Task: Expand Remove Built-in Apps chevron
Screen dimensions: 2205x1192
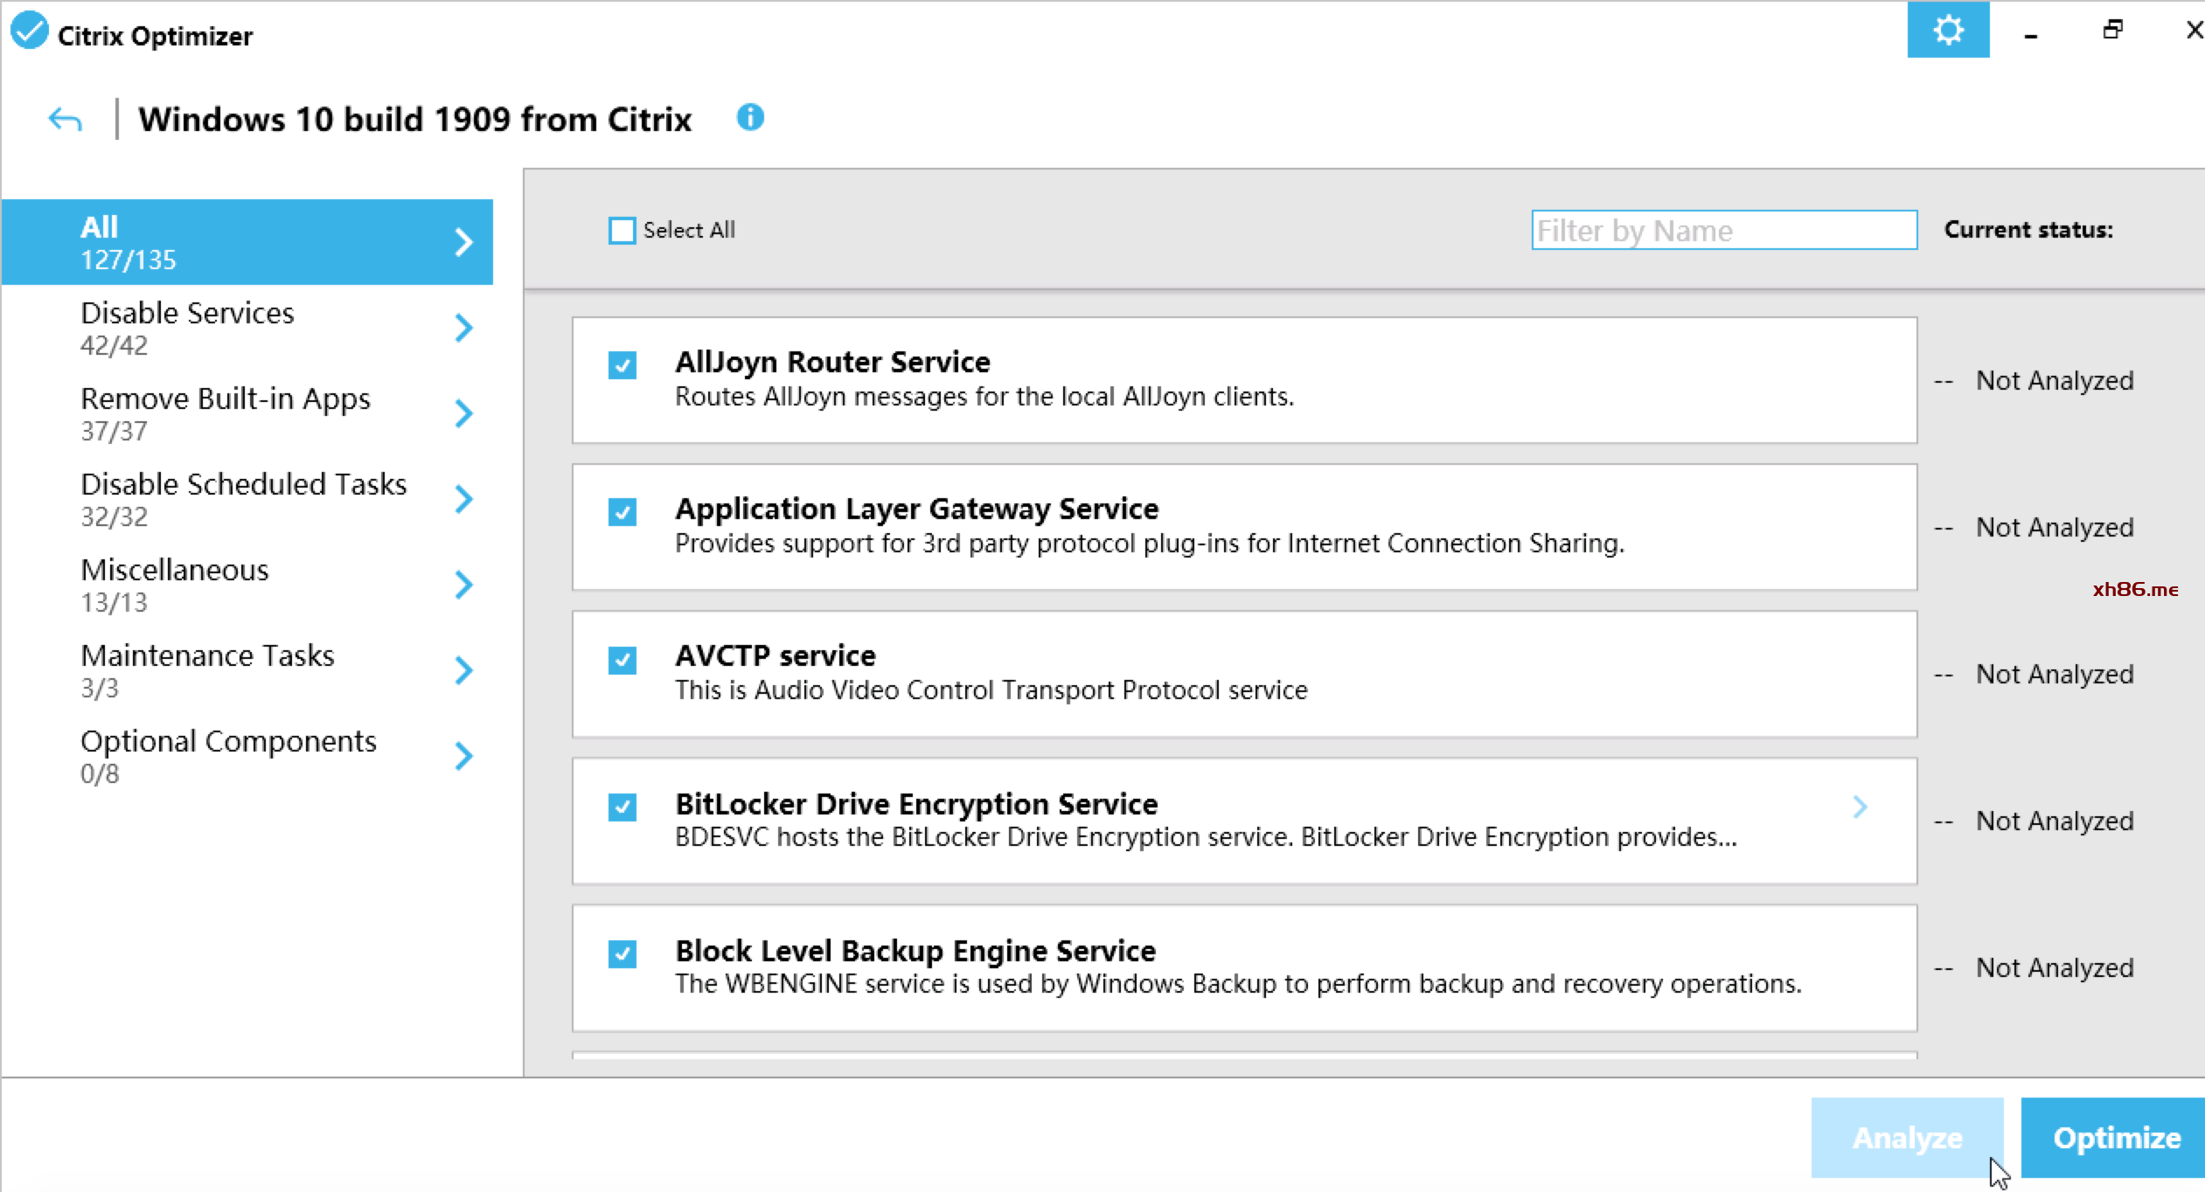Action: (463, 413)
